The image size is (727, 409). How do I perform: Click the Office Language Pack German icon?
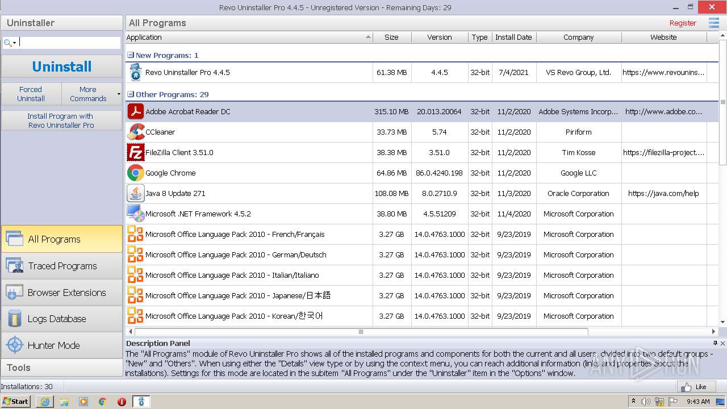point(135,254)
